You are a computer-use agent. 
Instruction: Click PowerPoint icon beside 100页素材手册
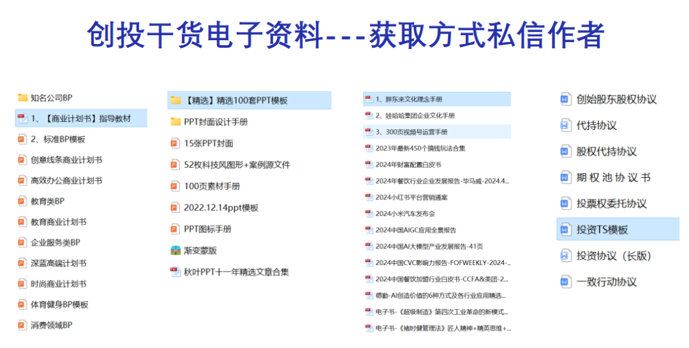pos(175,186)
